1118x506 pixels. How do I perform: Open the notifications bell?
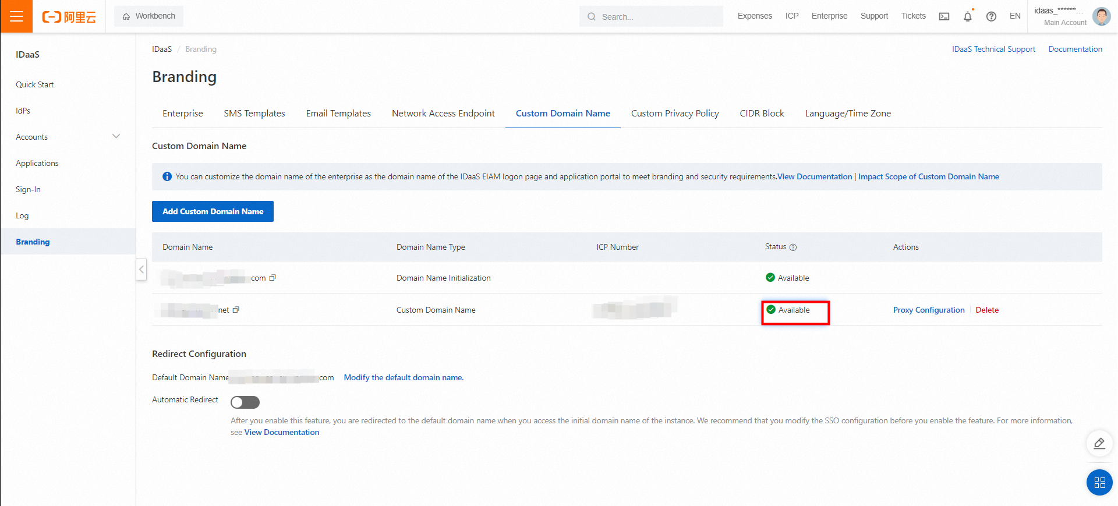(x=968, y=16)
